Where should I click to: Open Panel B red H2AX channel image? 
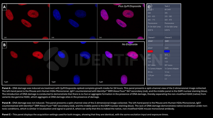pos(26,63)
